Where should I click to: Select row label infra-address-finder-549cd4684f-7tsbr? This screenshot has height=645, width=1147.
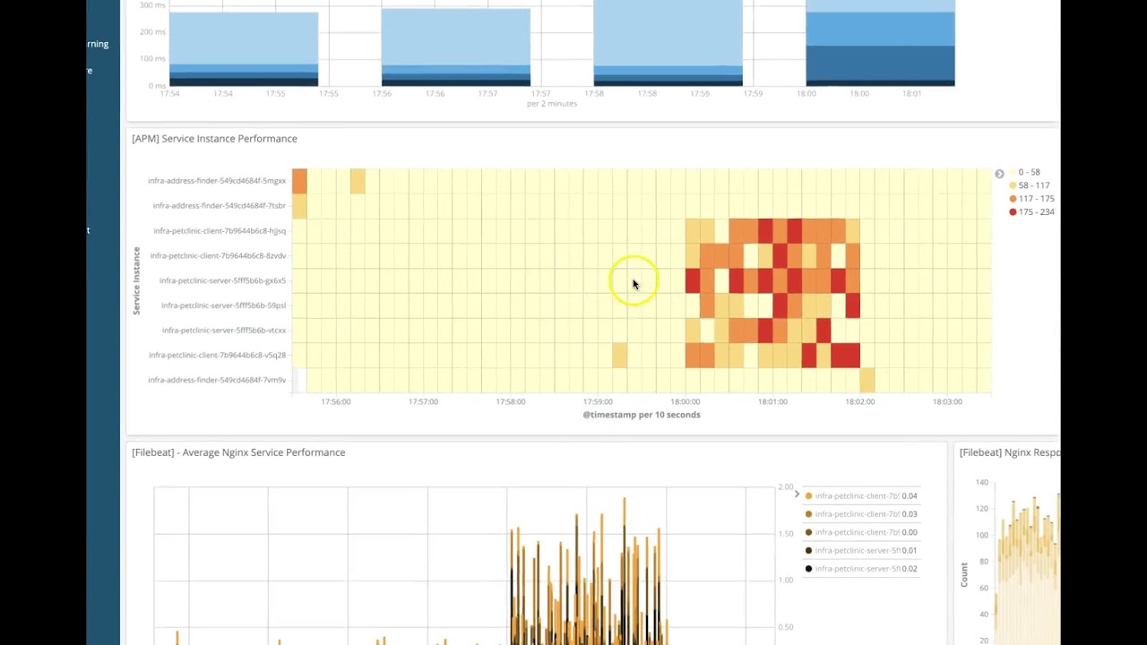219,206
